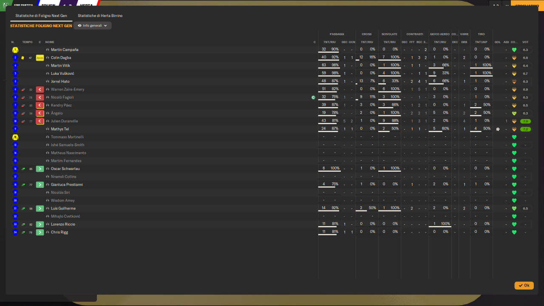Open Kendry Páez's player profile link
544x306 pixels.
click(x=61, y=105)
